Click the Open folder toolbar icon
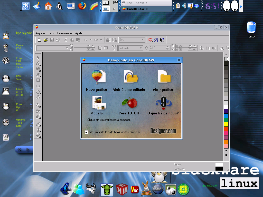 (x=46, y=40)
